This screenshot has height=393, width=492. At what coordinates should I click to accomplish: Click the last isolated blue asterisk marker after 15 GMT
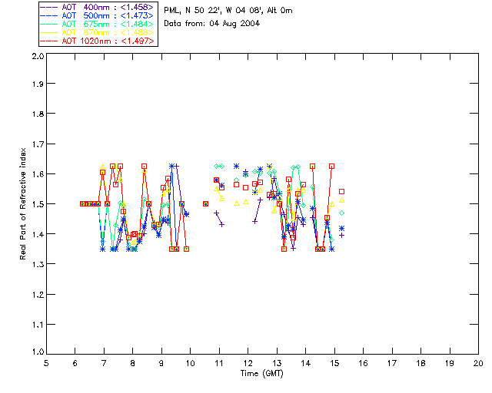tap(341, 229)
